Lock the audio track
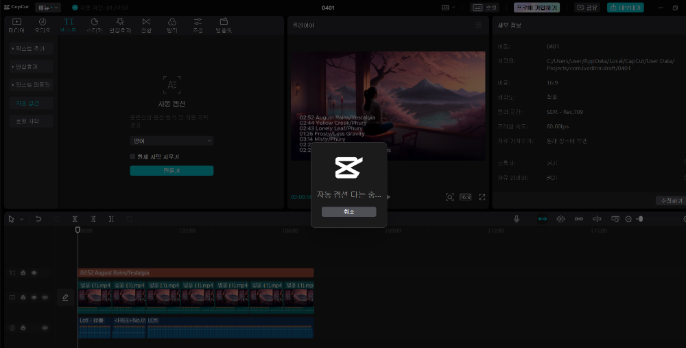Image resolution: width=686 pixels, height=348 pixels. tap(23, 328)
